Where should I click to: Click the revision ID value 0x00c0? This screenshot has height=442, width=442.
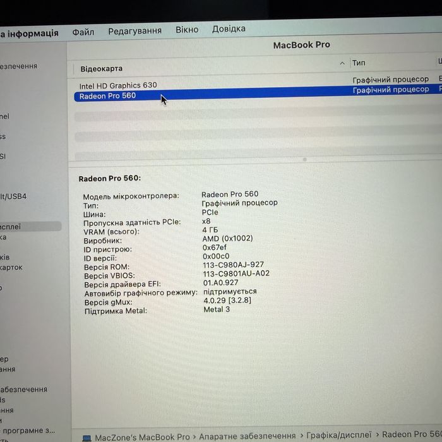coord(216,256)
